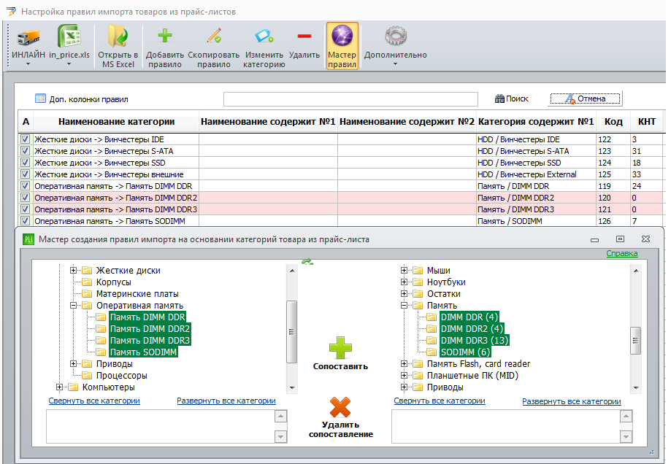Open the in_price.xls Excel file icon
The height and width of the screenshot is (464, 671).
[x=69, y=36]
